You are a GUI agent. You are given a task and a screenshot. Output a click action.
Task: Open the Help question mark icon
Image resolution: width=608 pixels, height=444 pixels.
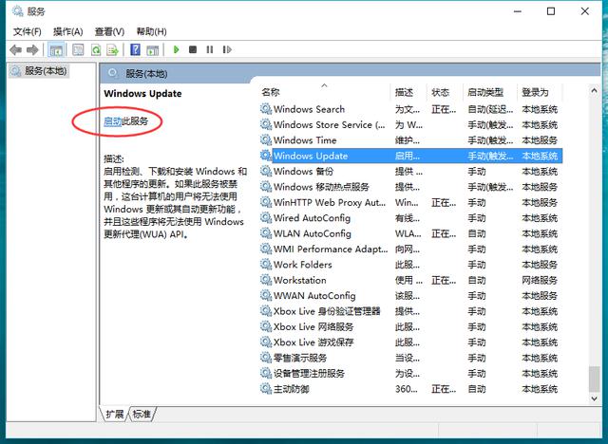[x=135, y=49]
